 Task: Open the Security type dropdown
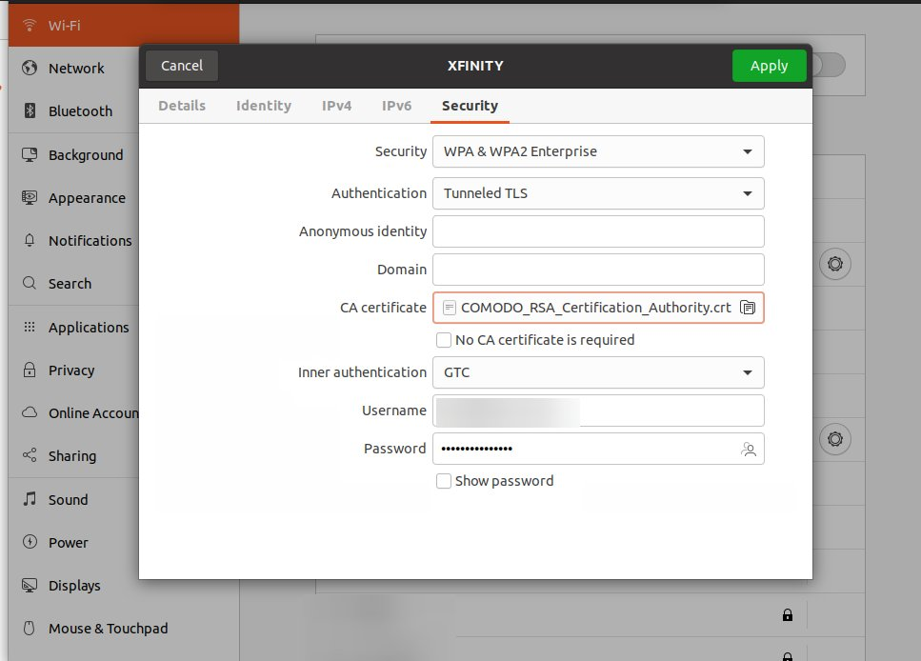point(598,151)
